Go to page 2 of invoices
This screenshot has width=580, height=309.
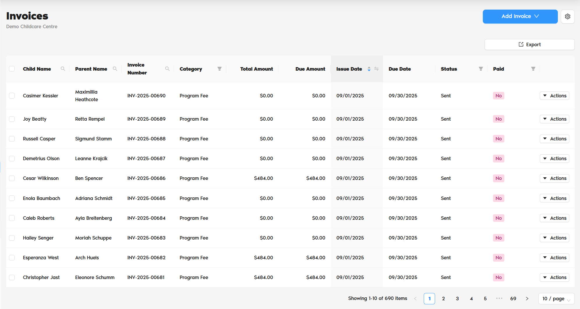pyautogui.click(x=443, y=299)
